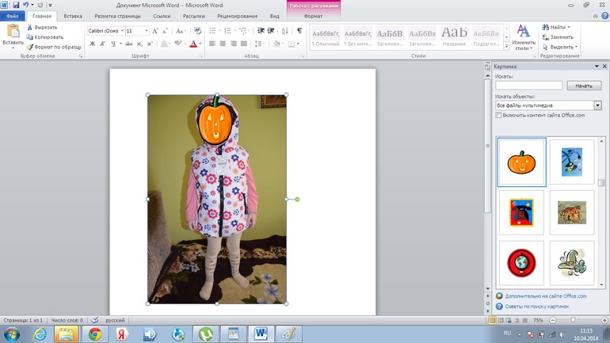This screenshot has height=343, width=610.
Task: Click the Save icon in quick access toolbar
Action: 15,5
